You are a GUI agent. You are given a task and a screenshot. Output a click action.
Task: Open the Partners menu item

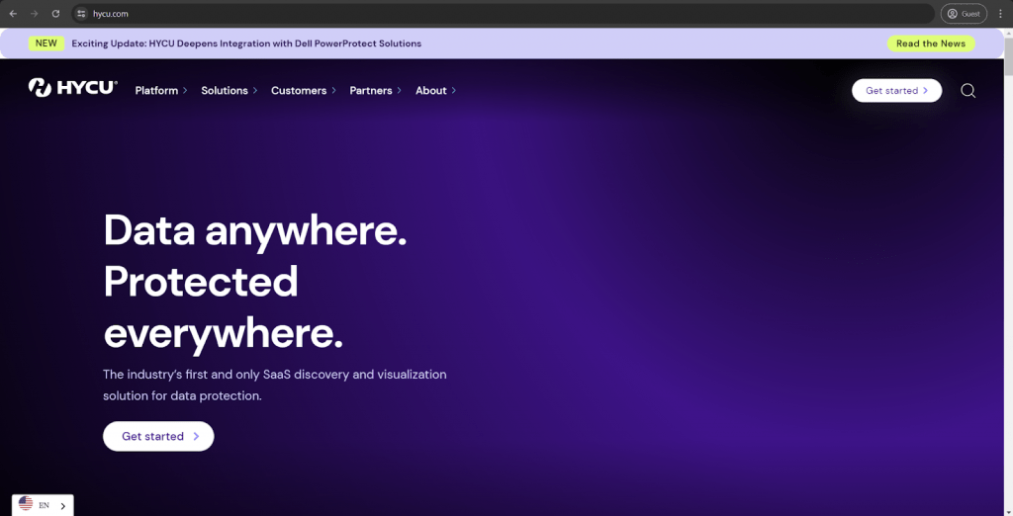[375, 91]
